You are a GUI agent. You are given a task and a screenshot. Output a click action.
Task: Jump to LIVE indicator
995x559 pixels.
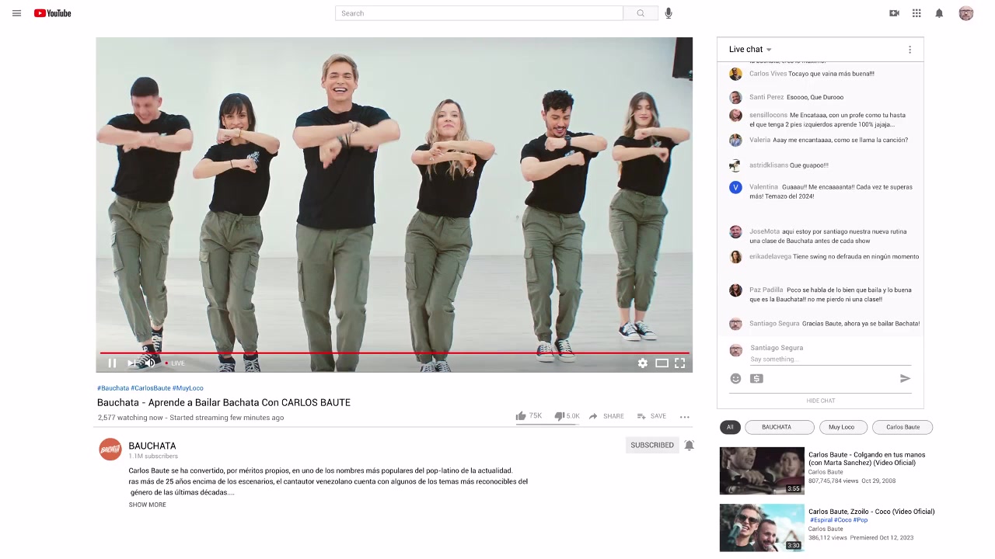pos(175,363)
